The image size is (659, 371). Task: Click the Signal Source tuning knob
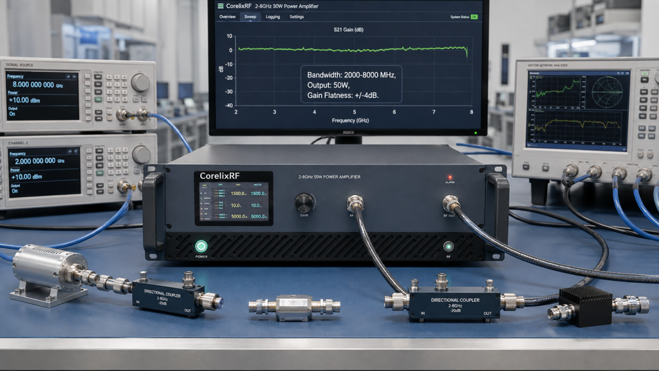point(140,82)
